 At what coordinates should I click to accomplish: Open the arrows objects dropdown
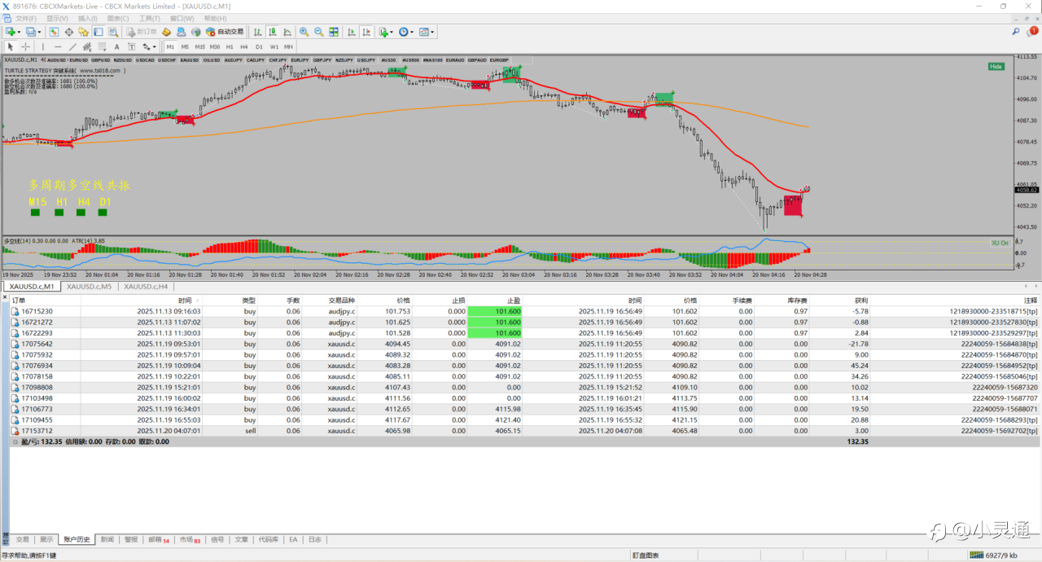pyautogui.click(x=149, y=46)
